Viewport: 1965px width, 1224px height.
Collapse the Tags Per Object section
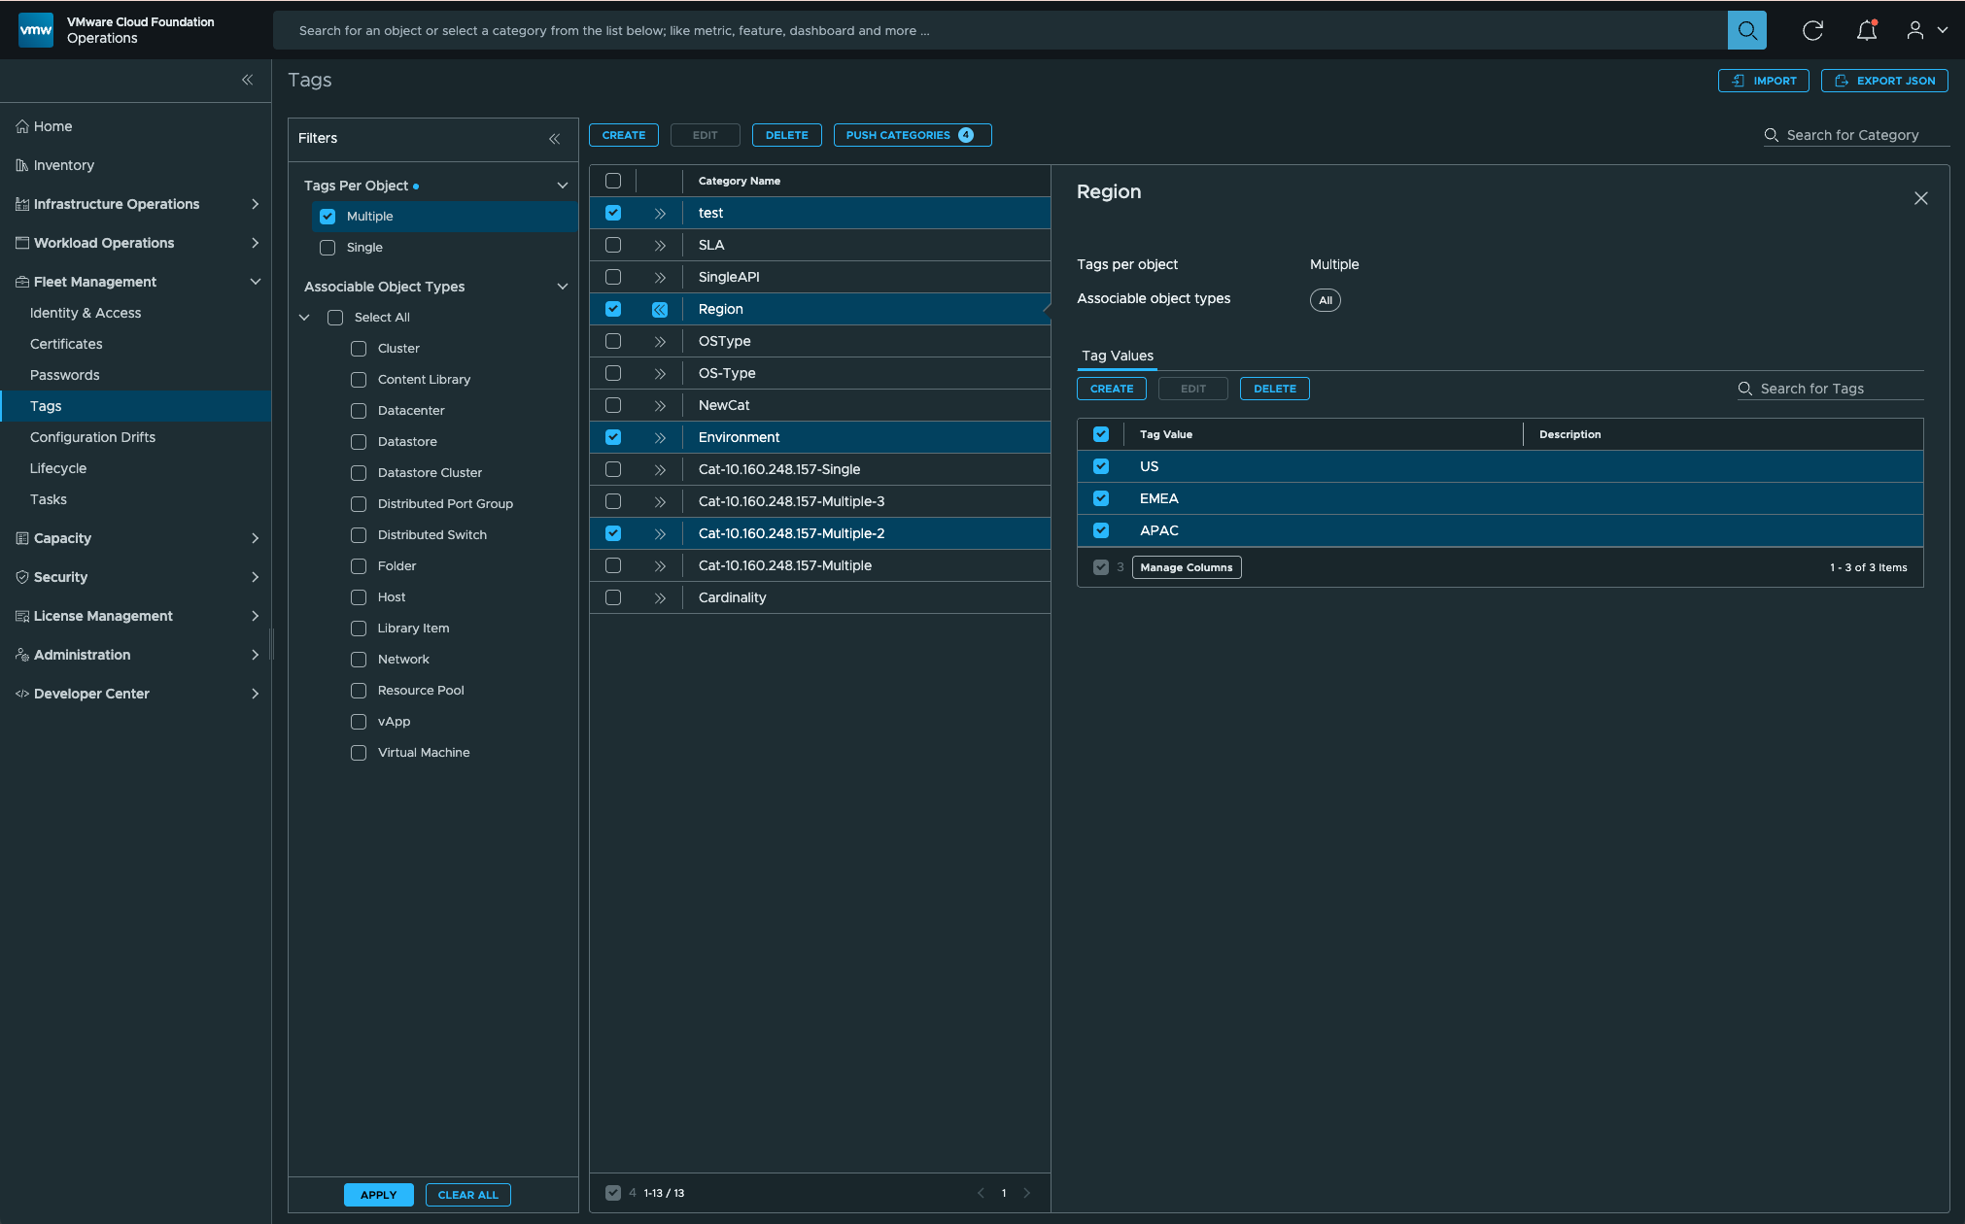562,186
